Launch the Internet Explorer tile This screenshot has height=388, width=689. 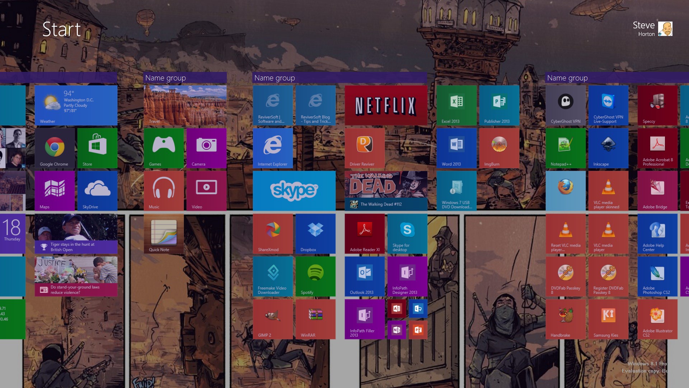pyautogui.click(x=273, y=148)
